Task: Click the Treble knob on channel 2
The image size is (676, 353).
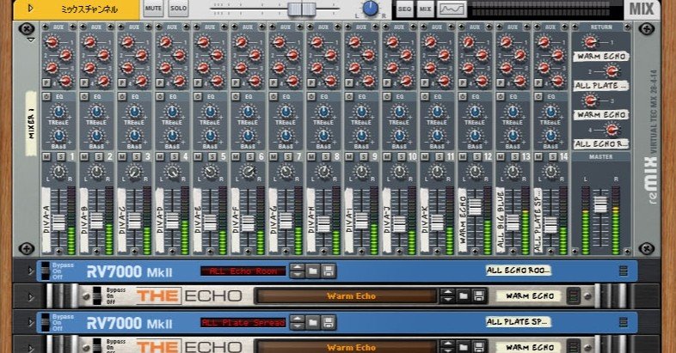Action: pyautogui.click(x=96, y=112)
